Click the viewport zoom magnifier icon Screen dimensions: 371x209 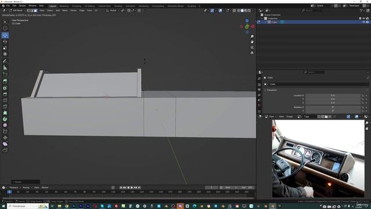pyautogui.click(x=252, y=37)
